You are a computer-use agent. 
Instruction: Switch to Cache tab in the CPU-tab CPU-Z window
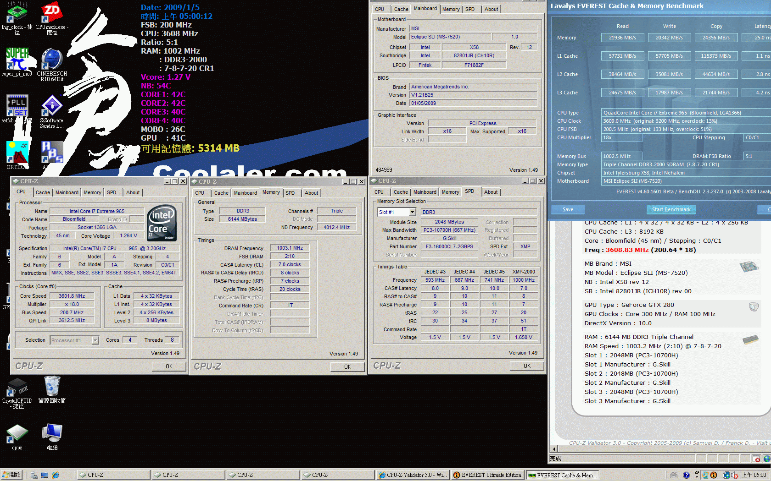[x=43, y=192]
